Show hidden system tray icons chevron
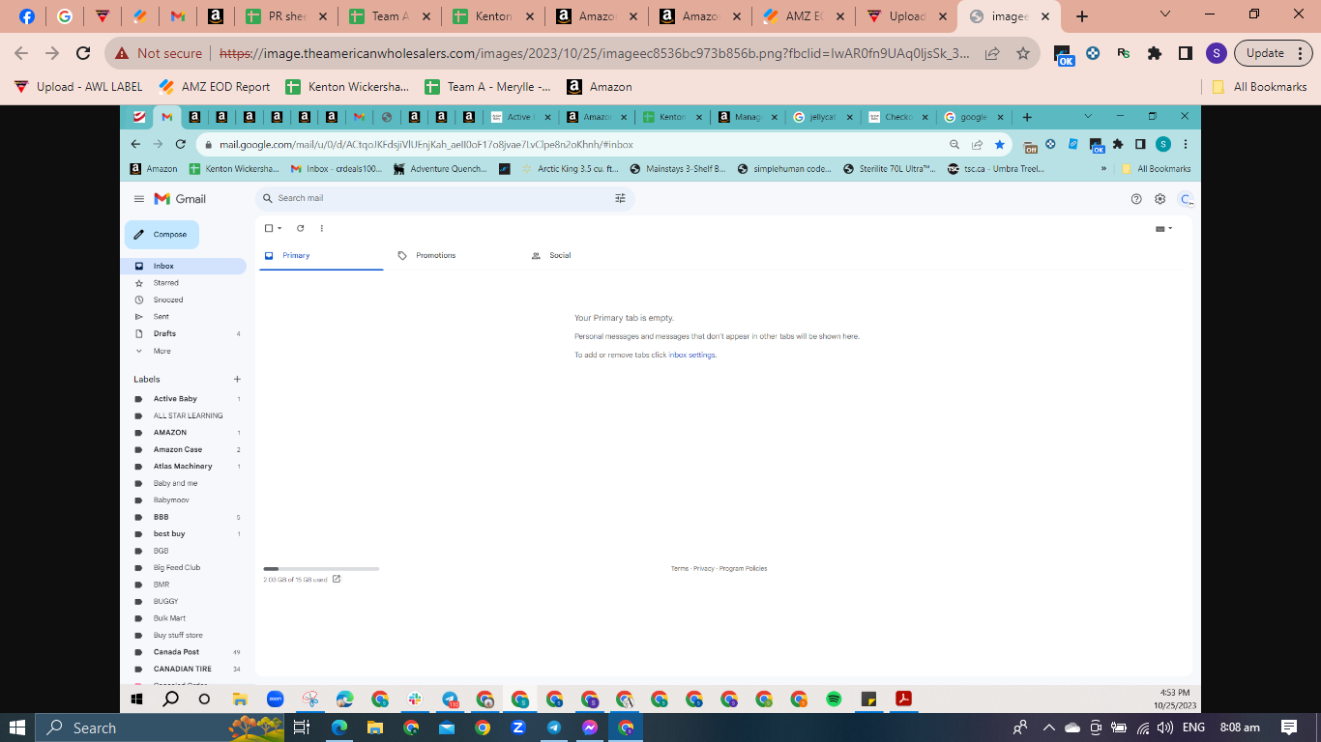This screenshot has width=1321, height=742. pos(1047,728)
